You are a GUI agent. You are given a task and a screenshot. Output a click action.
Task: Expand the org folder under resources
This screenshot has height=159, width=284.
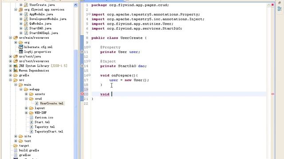tap(16, 42)
